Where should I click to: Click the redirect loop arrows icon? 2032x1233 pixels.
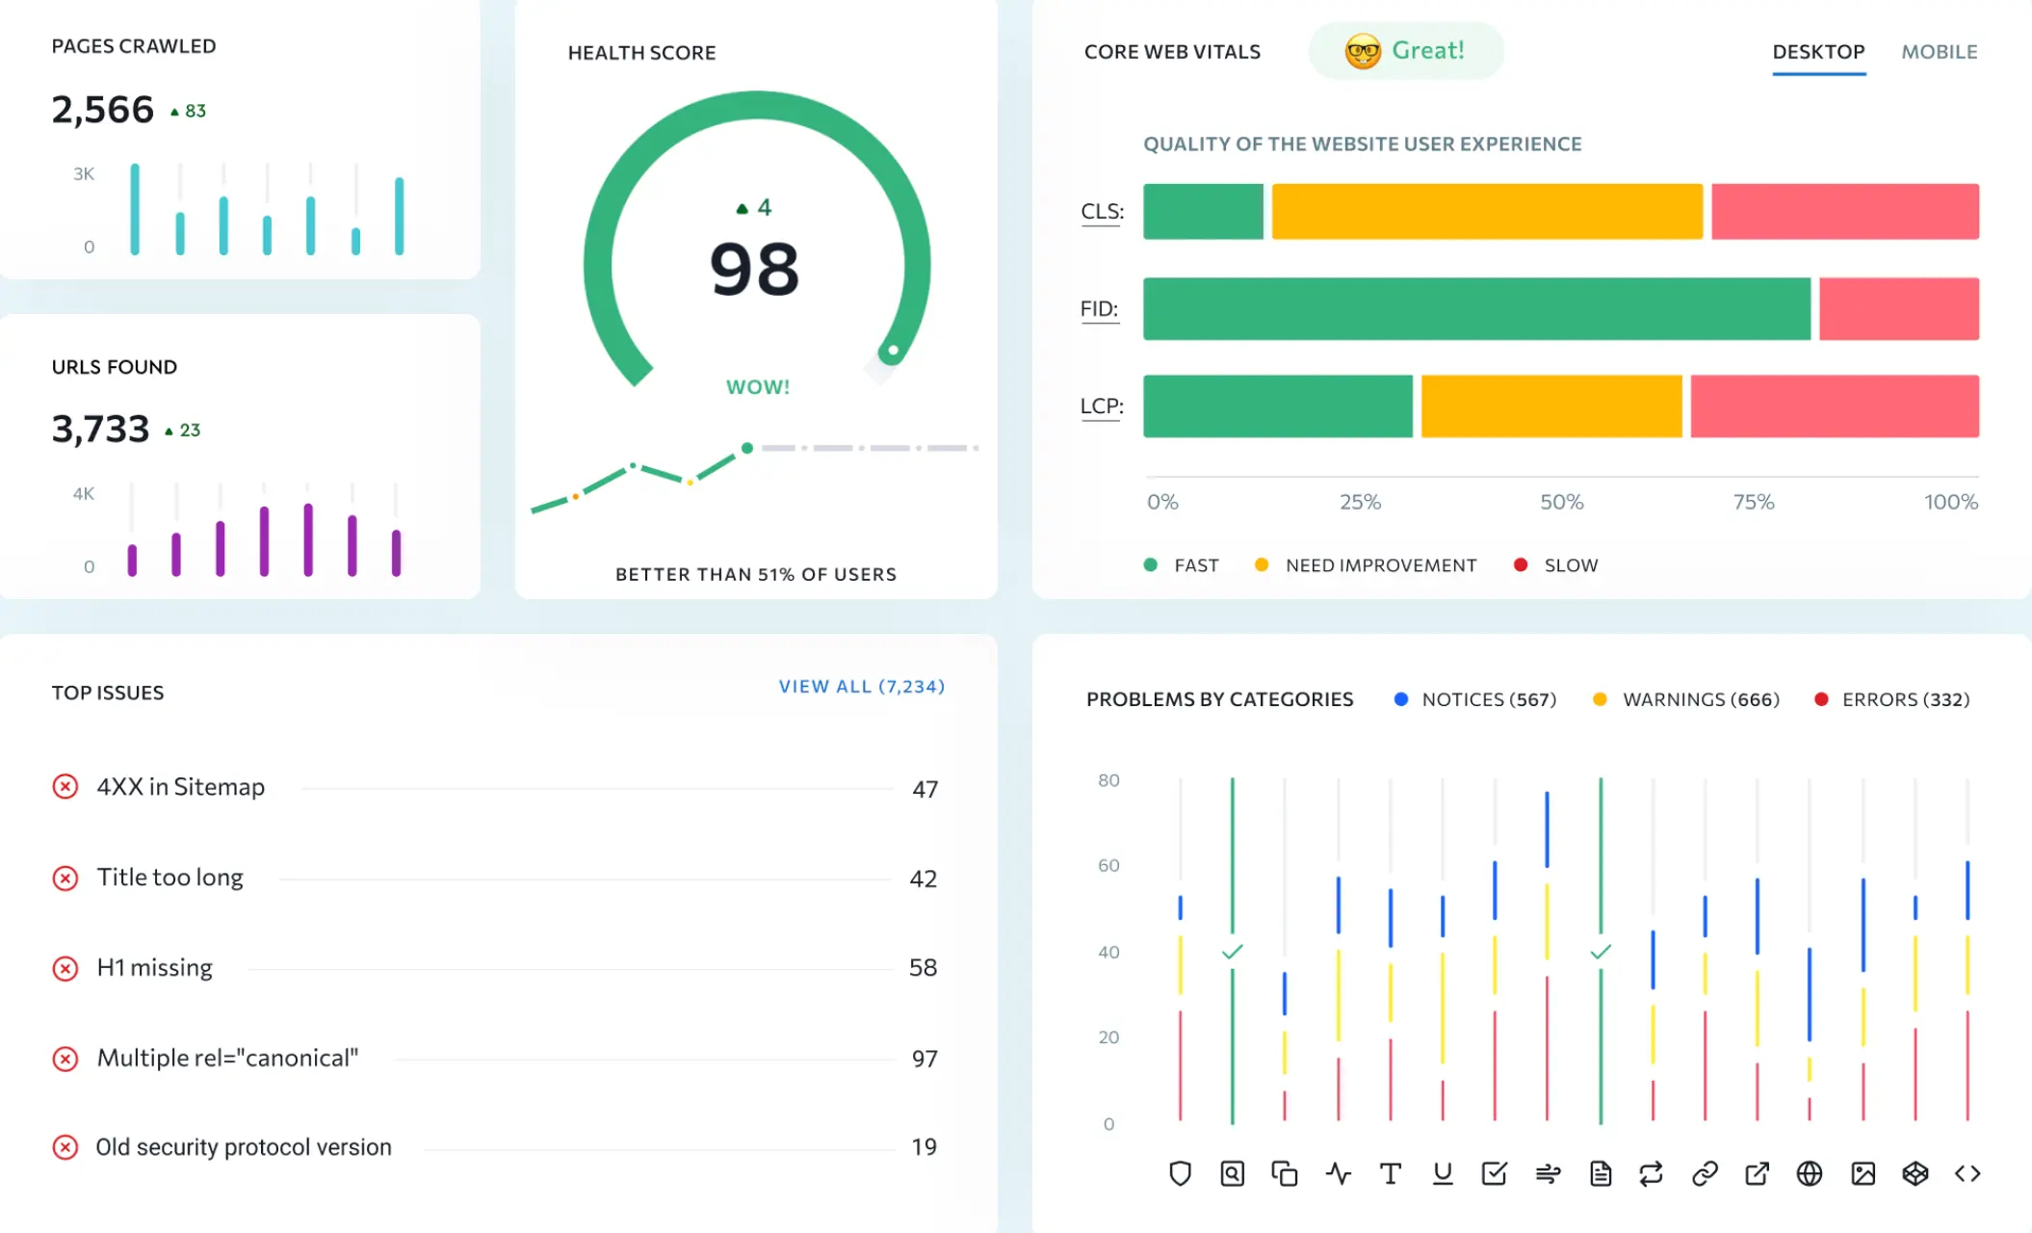pyautogui.click(x=1651, y=1173)
